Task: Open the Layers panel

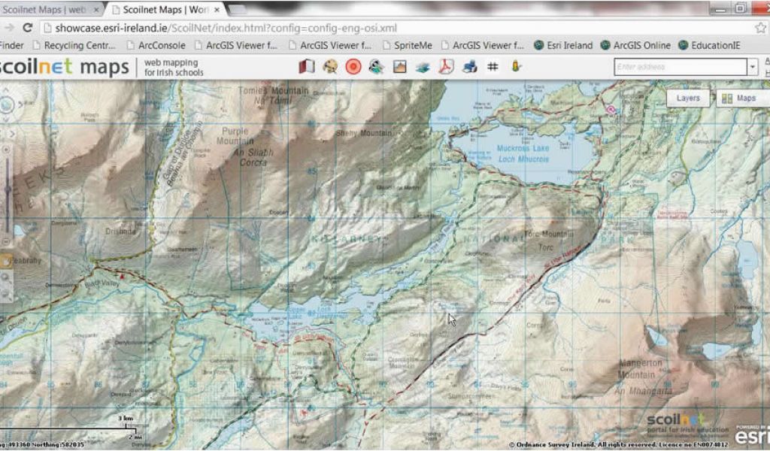Action: (x=688, y=98)
